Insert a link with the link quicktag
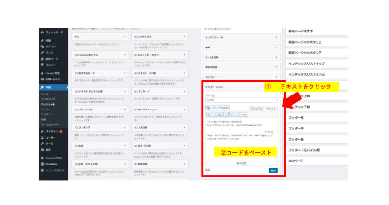The height and width of the screenshot is (205, 389). (x=219, y=114)
